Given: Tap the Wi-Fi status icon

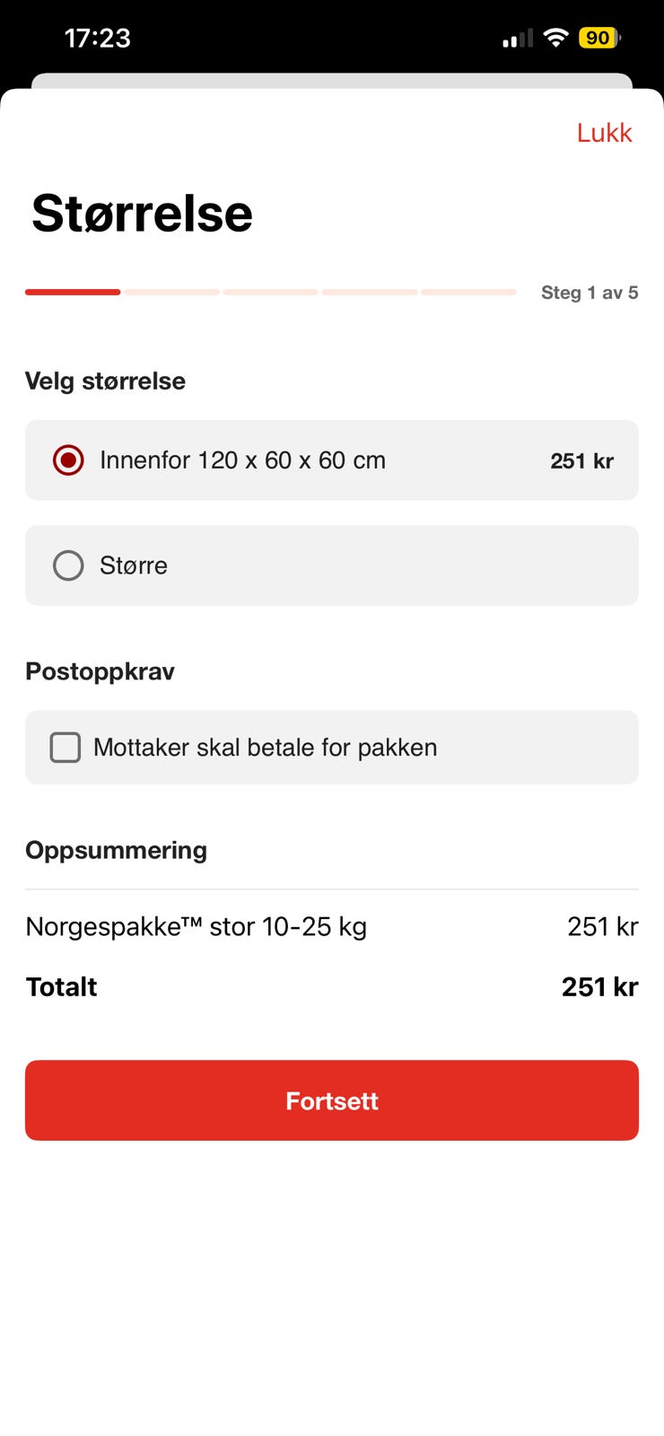Looking at the screenshot, I should [556, 38].
